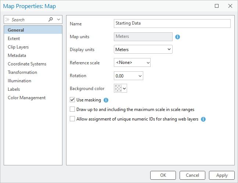The width and height of the screenshot is (238, 183).
Task: Expand the search options chevron
Action: coord(58,19)
